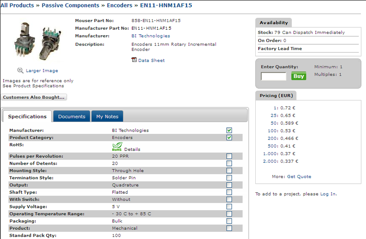Uncheck the Product Category checkbox
This screenshot has width=366, height=239.
[229, 138]
